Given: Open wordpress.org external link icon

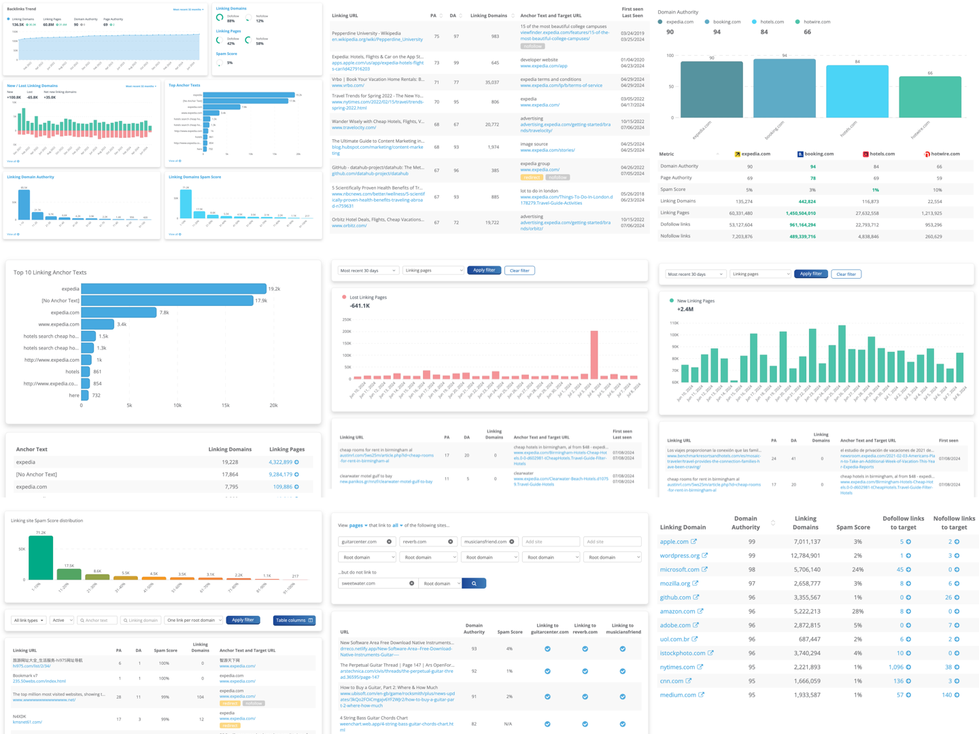Looking at the screenshot, I should click(x=705, y=555).
